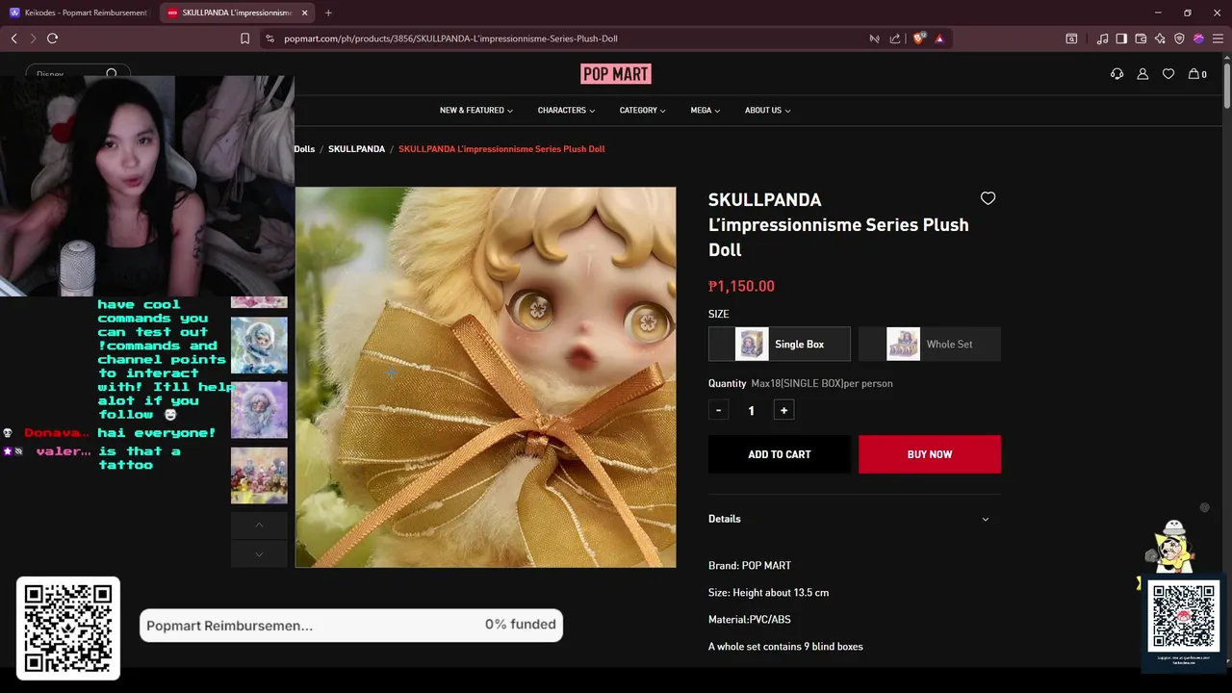Open customer service headset icon
Image resolution: width=1232 pixels, height=693 pixels.
1116,74
